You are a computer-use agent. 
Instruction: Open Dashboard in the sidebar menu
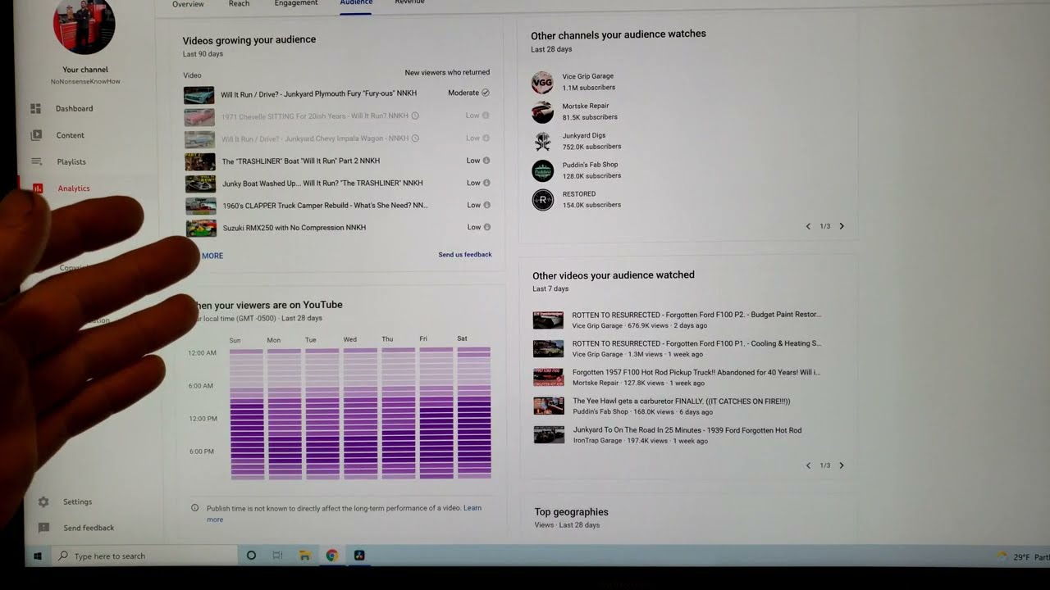point(74,108)
